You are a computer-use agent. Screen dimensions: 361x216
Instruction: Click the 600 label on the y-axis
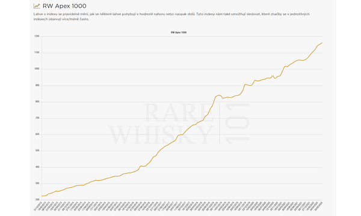37,134
